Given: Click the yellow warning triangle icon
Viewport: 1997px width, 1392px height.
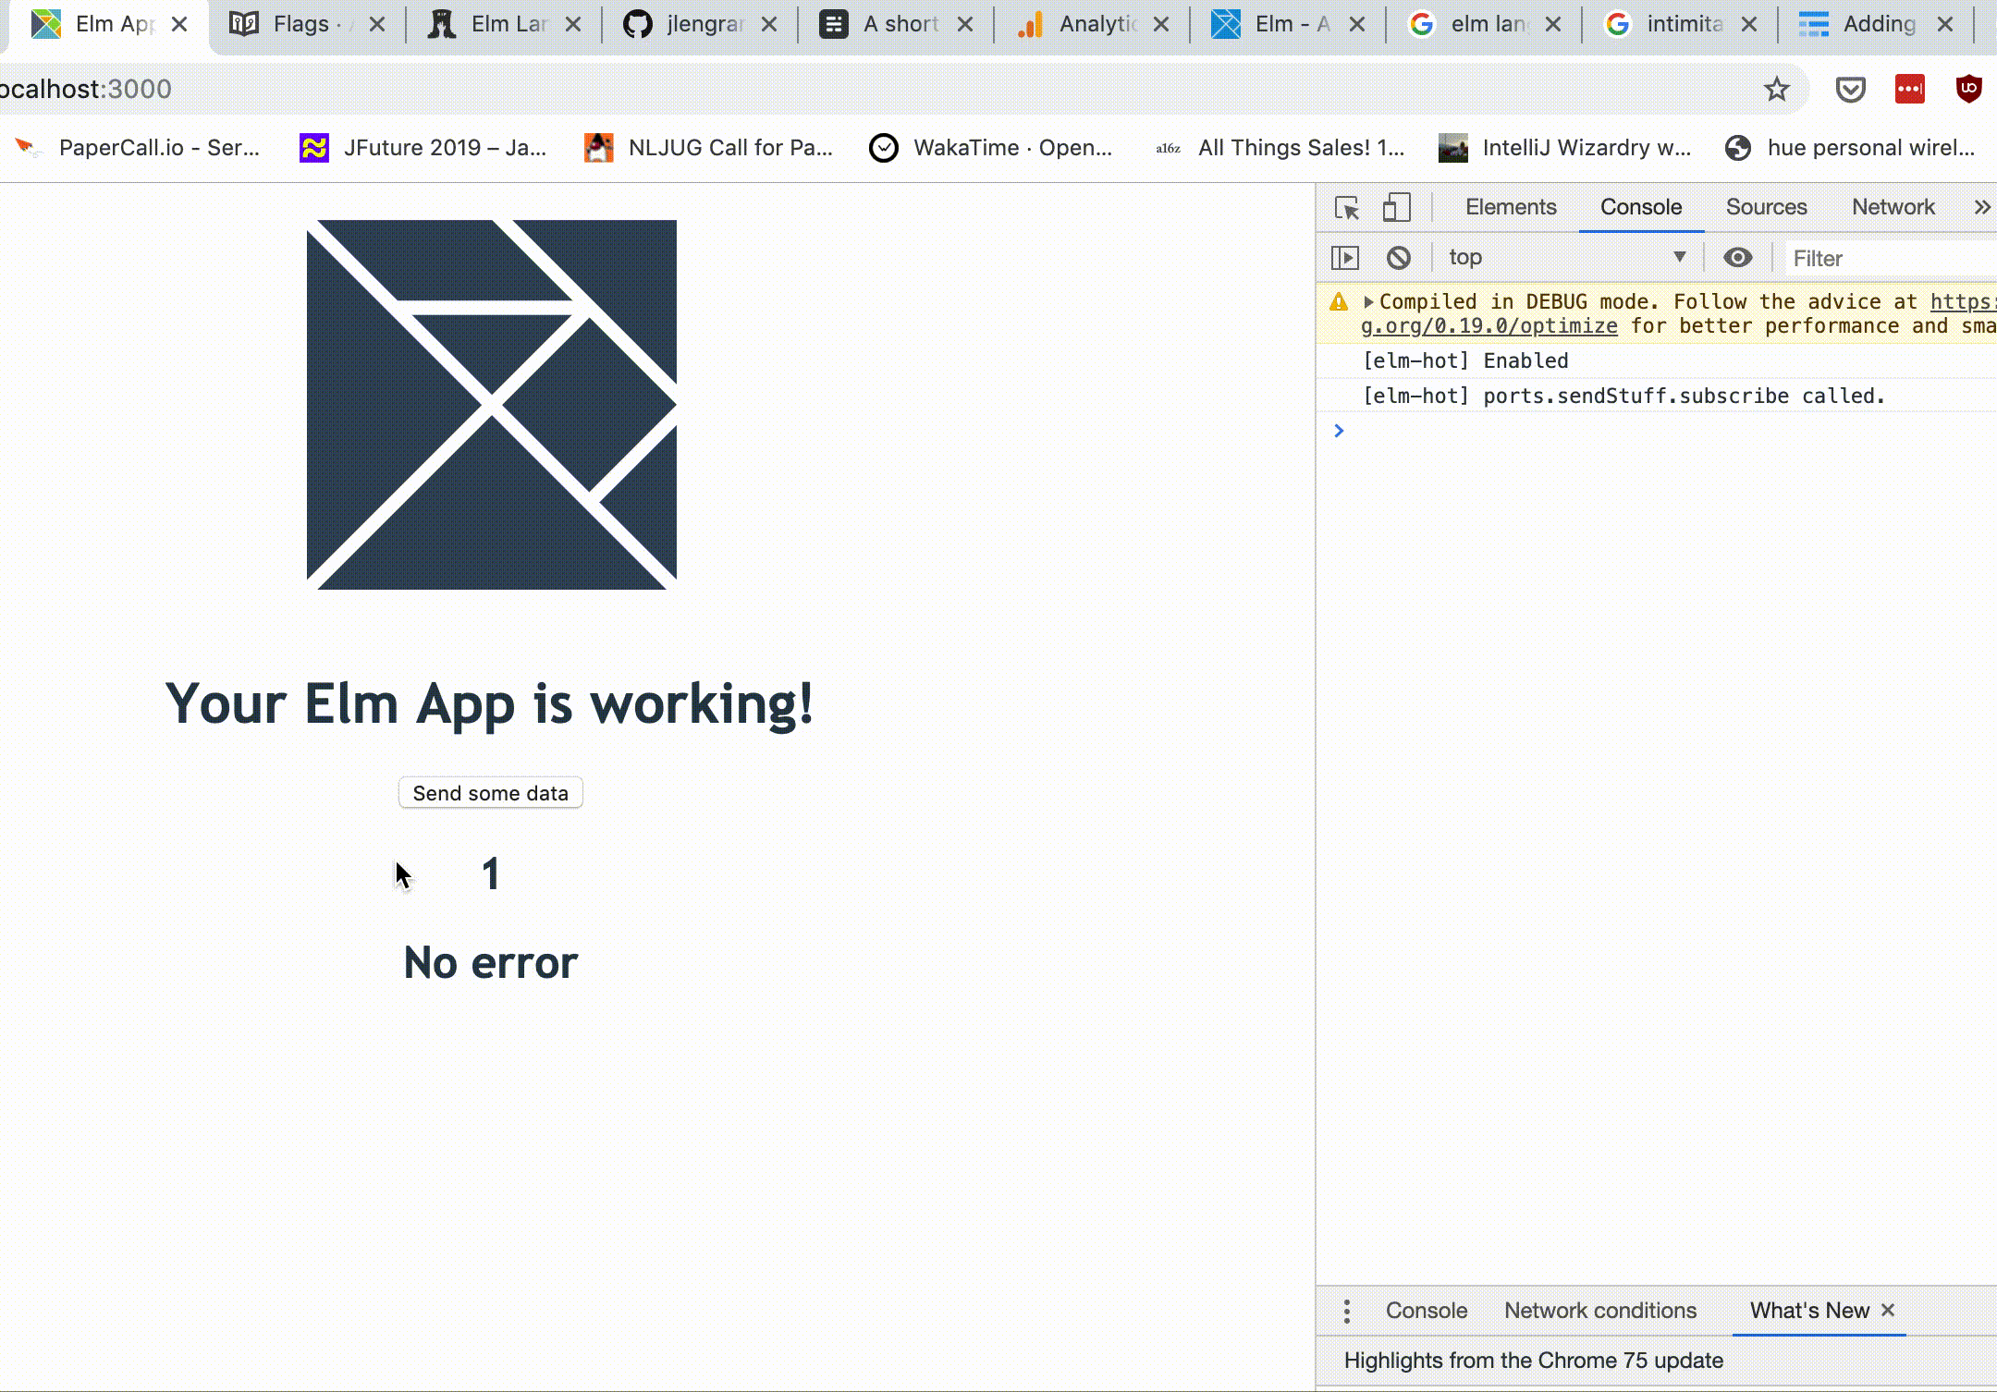Looking at the screenshot, I should pyautogui.click(x=1338, y=302).
